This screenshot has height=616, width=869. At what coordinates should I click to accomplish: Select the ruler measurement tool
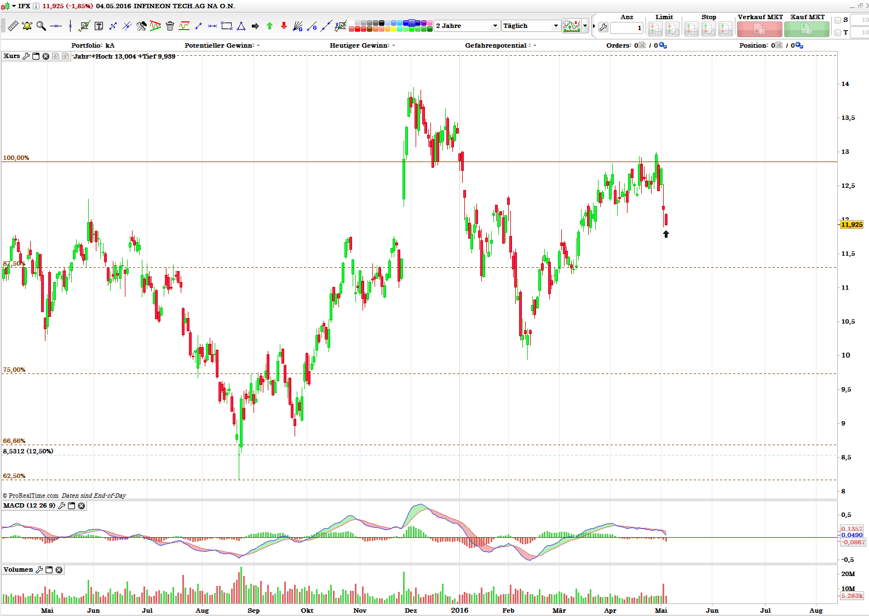pyautogui.click(x=13, y=26)
